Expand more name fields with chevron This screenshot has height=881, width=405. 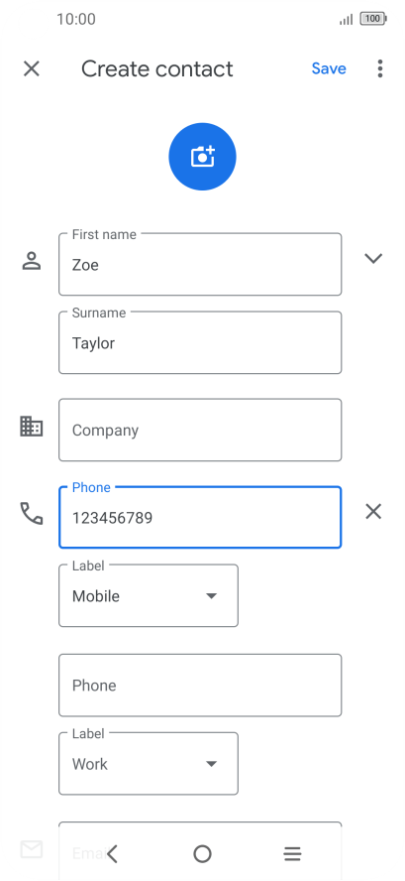click(373, 259)
